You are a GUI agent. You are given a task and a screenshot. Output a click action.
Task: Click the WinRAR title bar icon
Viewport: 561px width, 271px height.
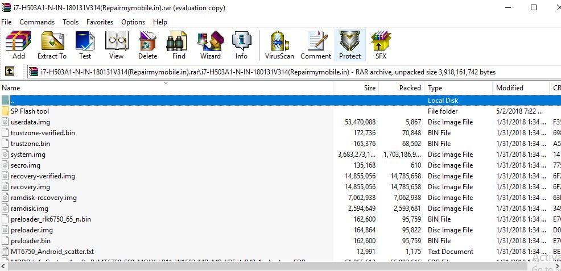6,7
